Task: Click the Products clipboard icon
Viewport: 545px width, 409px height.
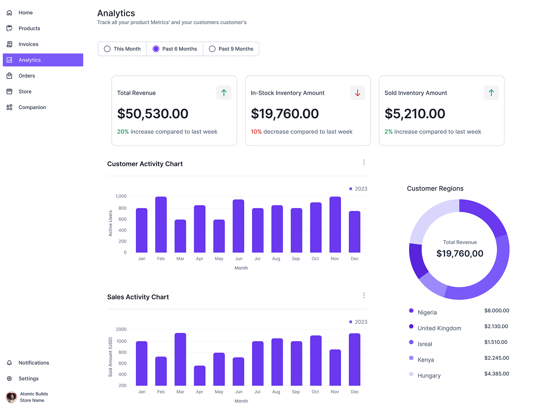Action: [x=10, y=28]
